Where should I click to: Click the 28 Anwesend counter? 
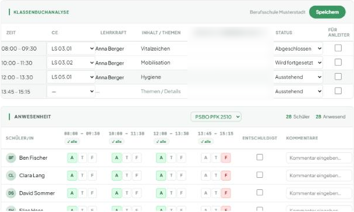(x=331, y=117)
